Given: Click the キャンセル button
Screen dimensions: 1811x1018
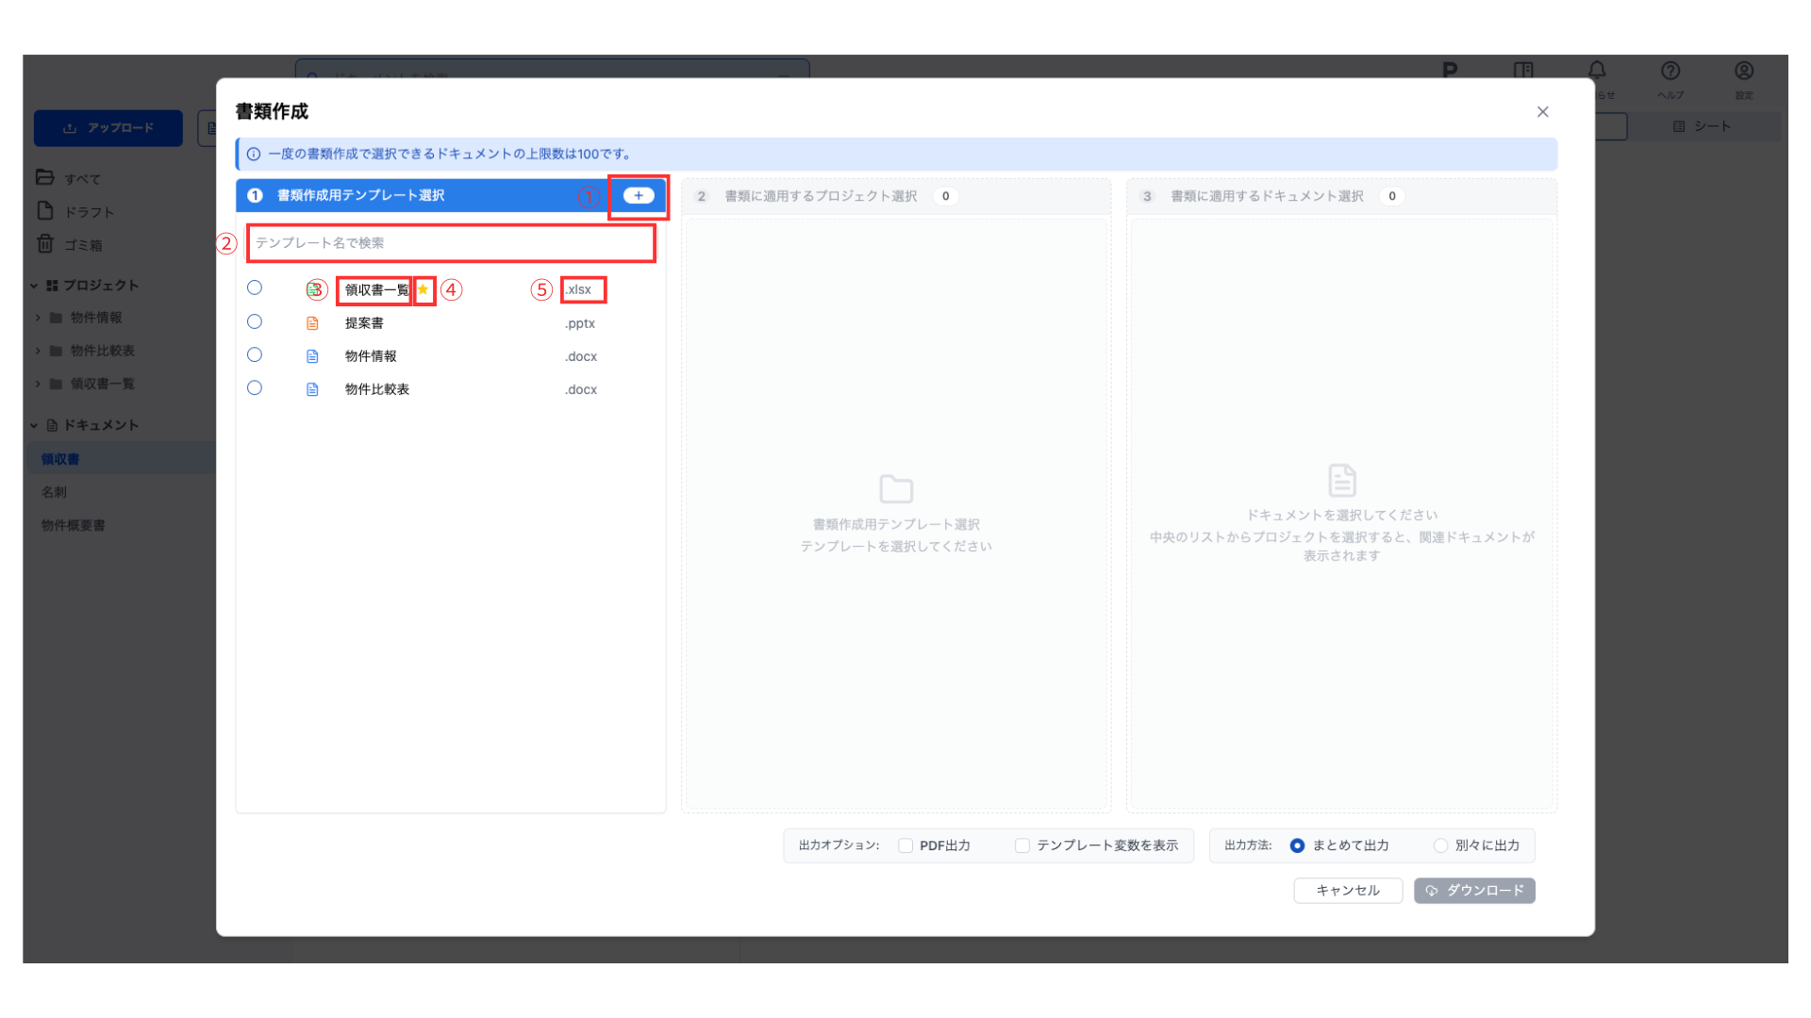Looking at the screenshot, I should click(x=1348, y=891).
